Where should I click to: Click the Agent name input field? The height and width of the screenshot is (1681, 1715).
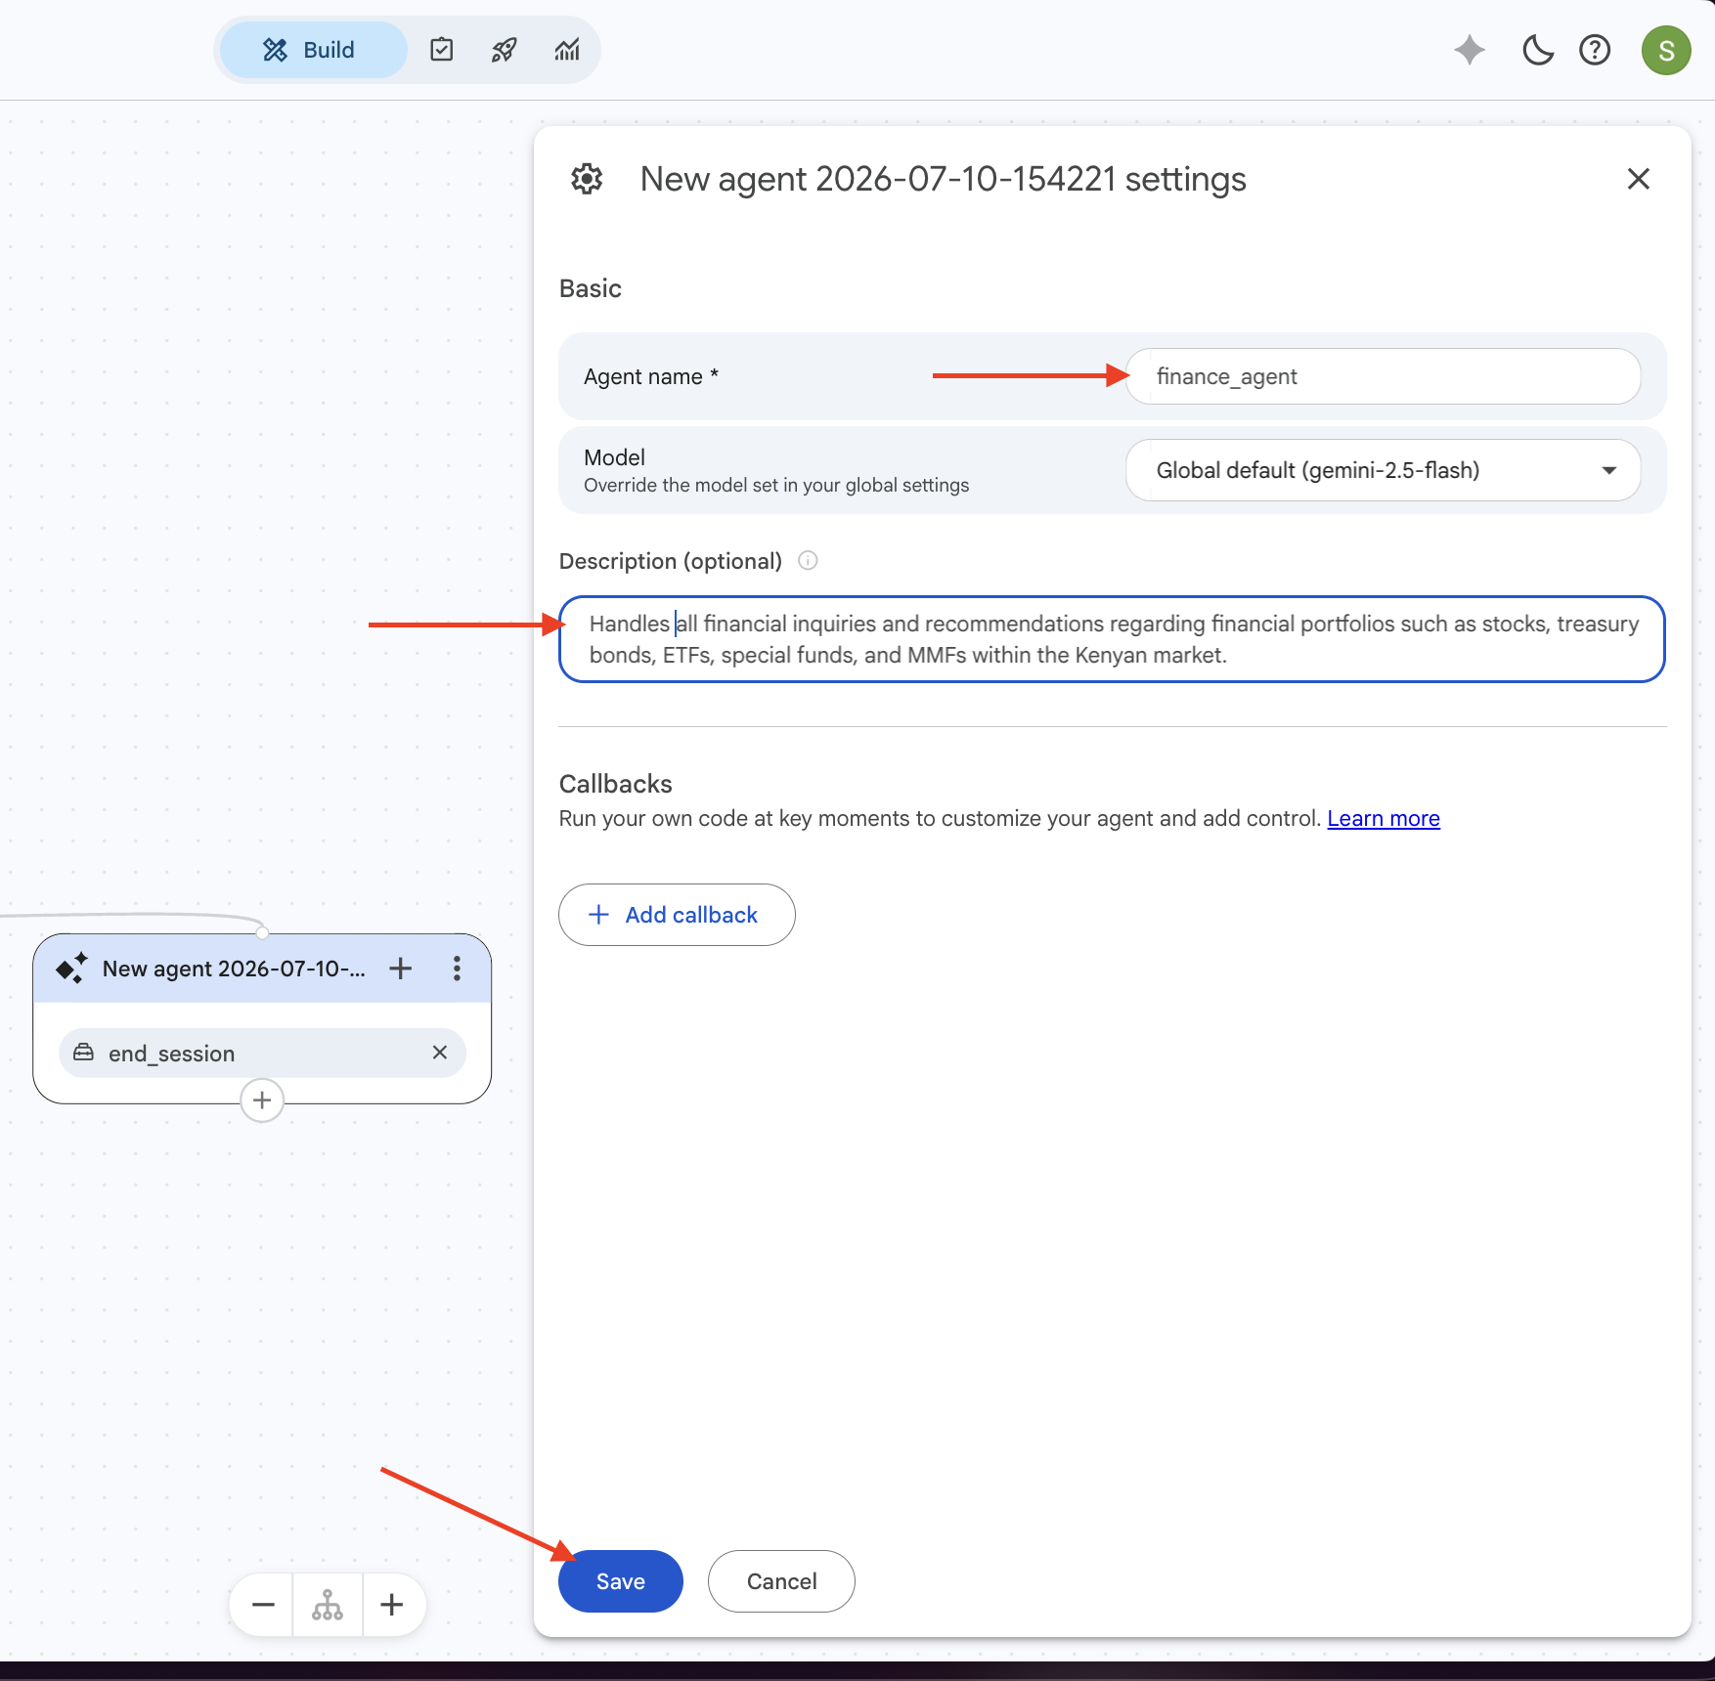click(1384, 376)
